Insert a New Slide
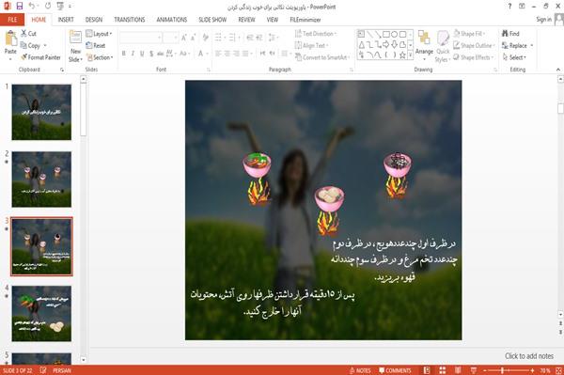This screenshot has height=375, width=564. coord(75,47)
